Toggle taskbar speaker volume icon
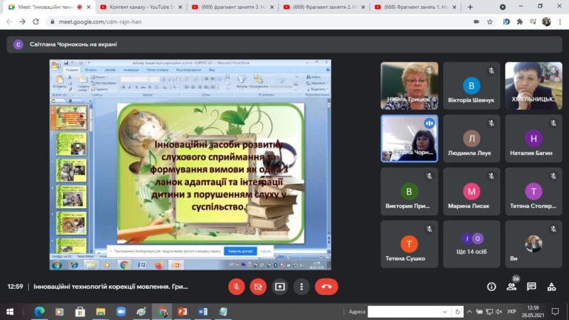Image resolution: width=569 pixels, height=320 pixels. coord(499,312)
